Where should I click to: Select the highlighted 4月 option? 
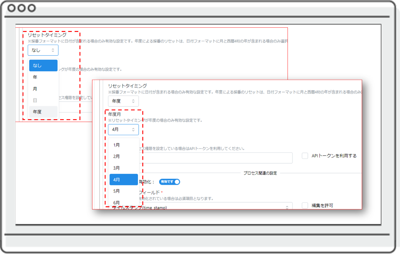(123, 180)
